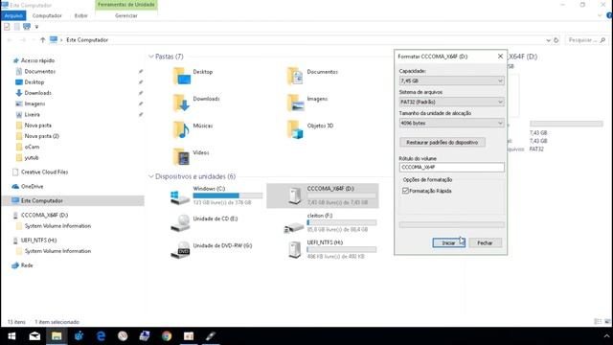This screenshot has width=613, height=345.
Task: Collapse the Pastas (7) section
Action: pos(151,57)
